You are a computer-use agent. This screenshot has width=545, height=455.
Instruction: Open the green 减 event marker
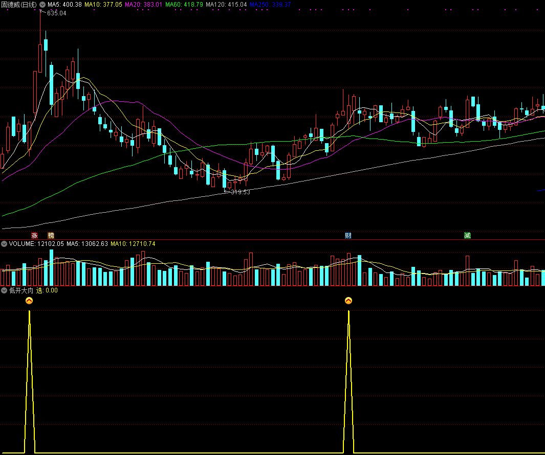[467, 236]
